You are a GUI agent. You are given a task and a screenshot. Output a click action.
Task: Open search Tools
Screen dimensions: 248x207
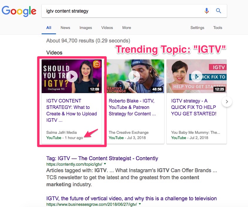pos(218,28)
